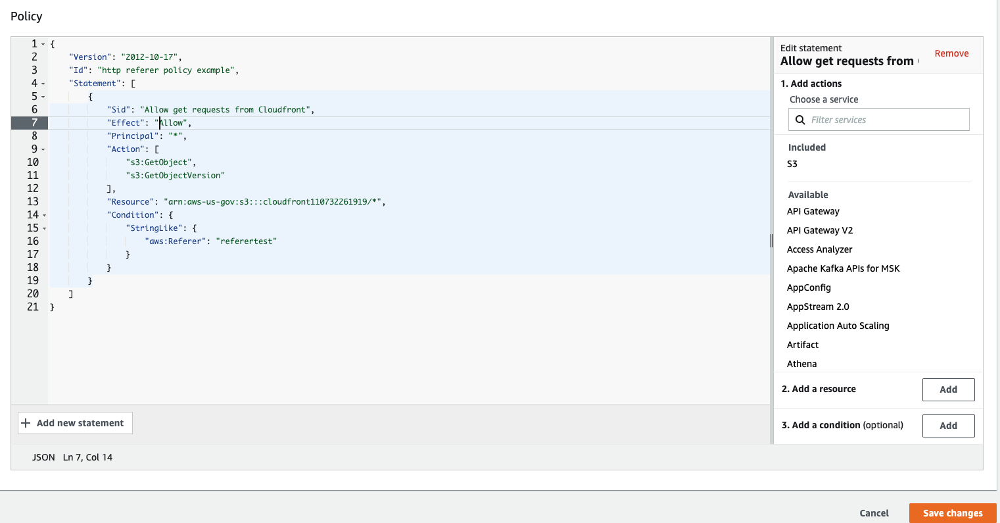Collapse the Action array on line 9
Viewport: 1000px width, 523px height.
(43, 149)
